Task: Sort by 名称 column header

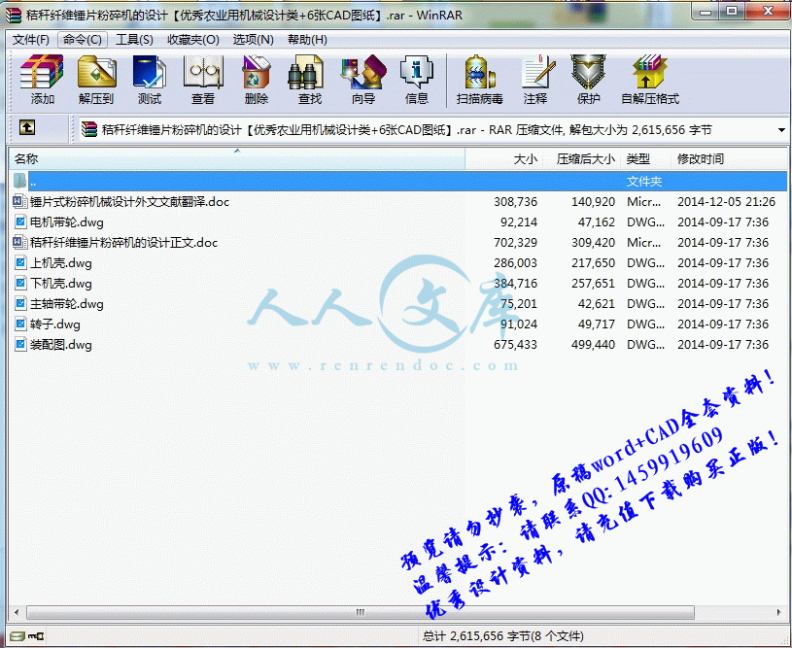Action: [x=236, y=158]
